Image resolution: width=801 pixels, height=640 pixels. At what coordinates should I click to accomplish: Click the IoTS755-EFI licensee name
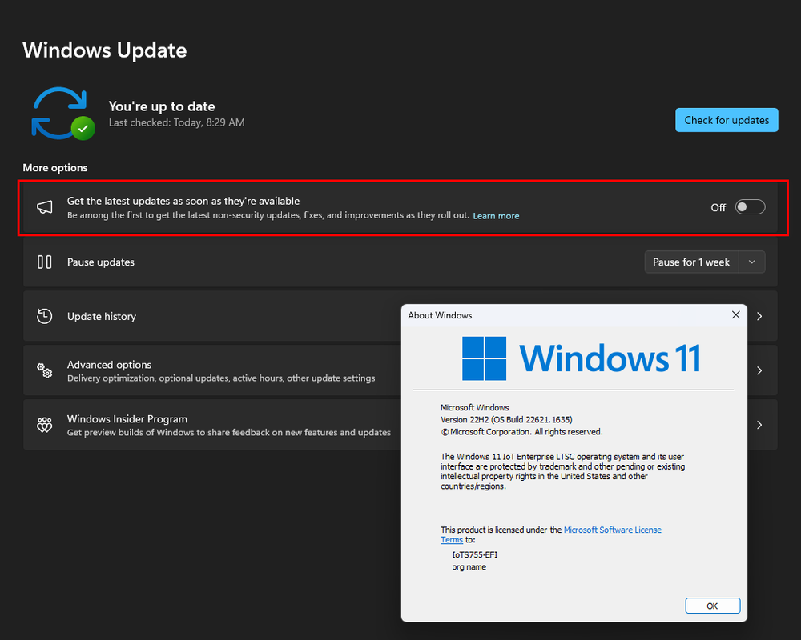pos(474,554)
